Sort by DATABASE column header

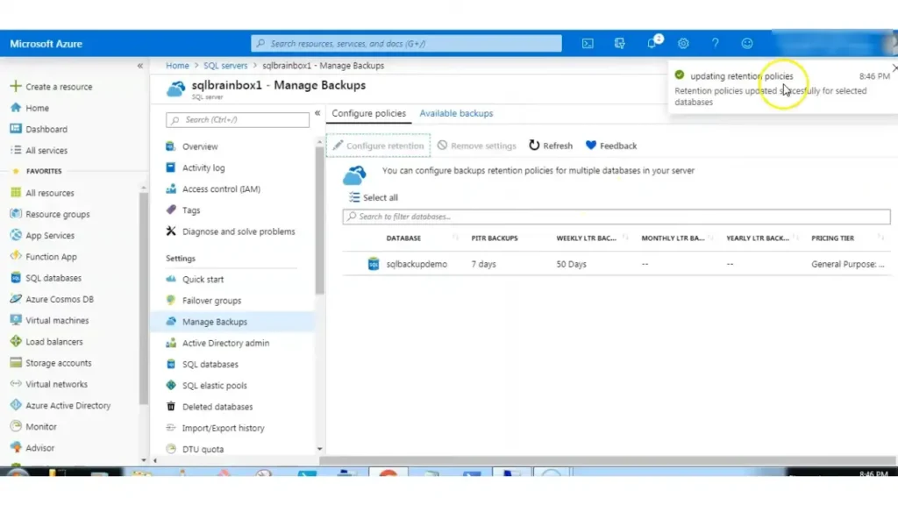403,238
